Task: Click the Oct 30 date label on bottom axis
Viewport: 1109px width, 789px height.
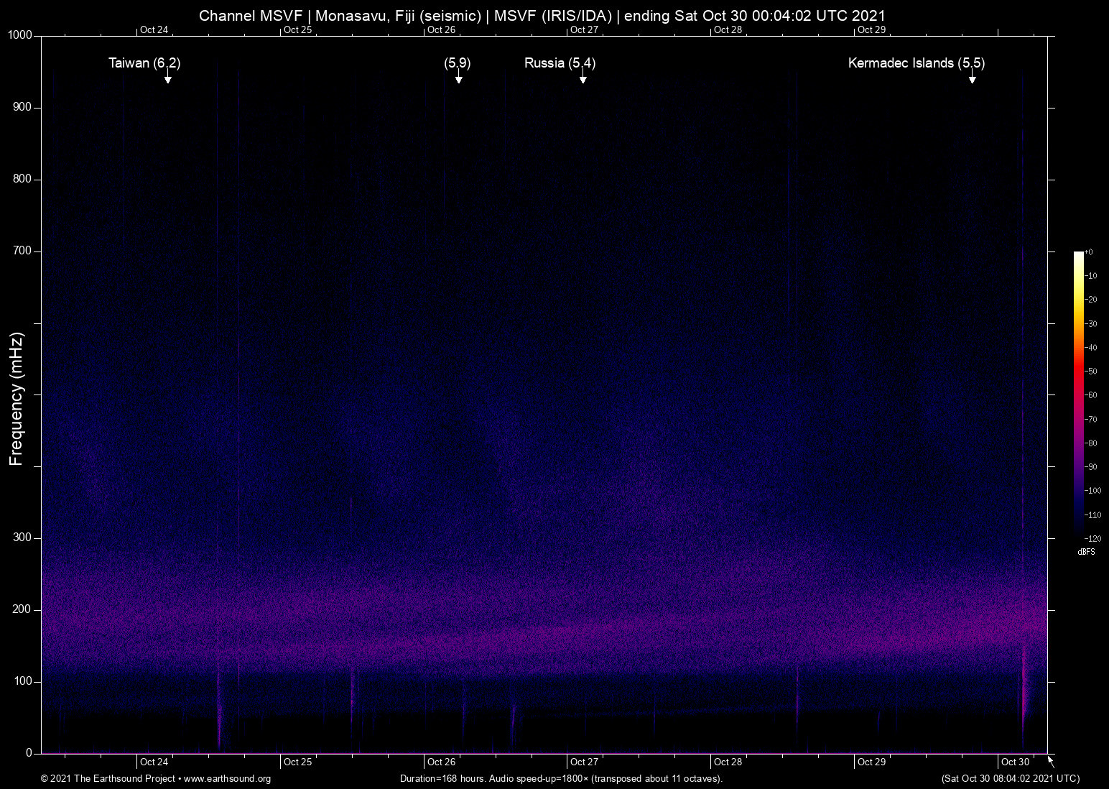Action: click(1015, 762)
